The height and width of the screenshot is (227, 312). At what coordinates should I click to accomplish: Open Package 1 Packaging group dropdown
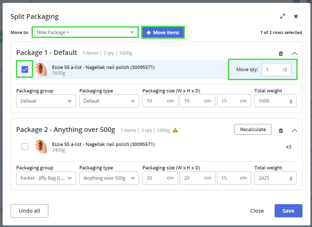[x=46, y=101]
